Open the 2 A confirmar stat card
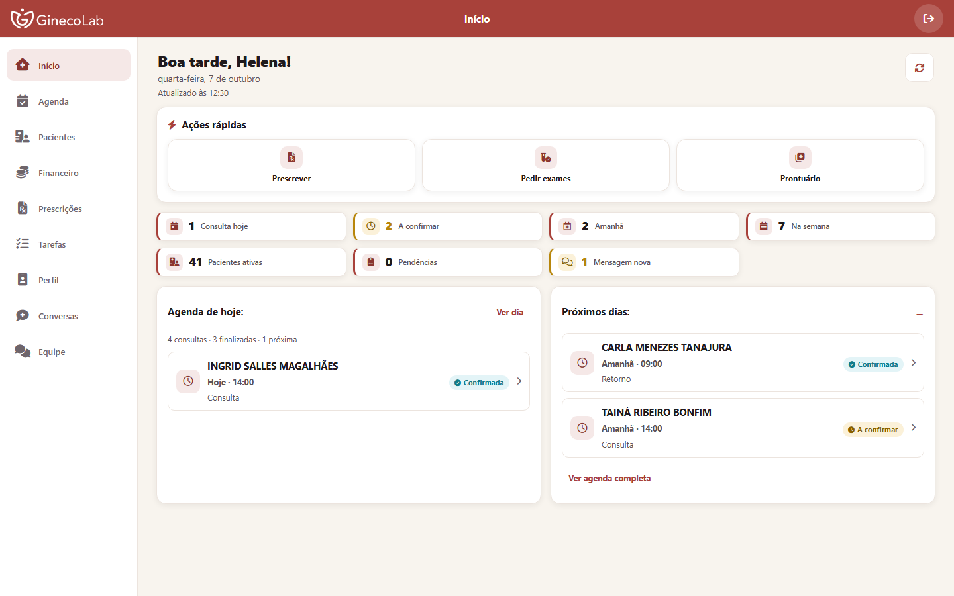954x596 pixels. click(x=448, y=226)
